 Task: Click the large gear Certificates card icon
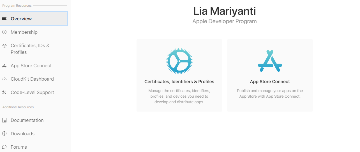click(179, 61)
